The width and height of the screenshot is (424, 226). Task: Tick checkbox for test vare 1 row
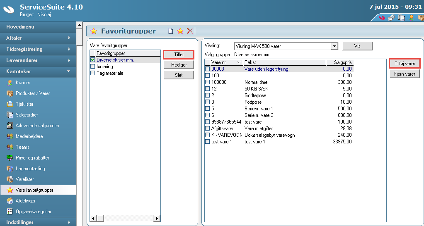[207, 142]
